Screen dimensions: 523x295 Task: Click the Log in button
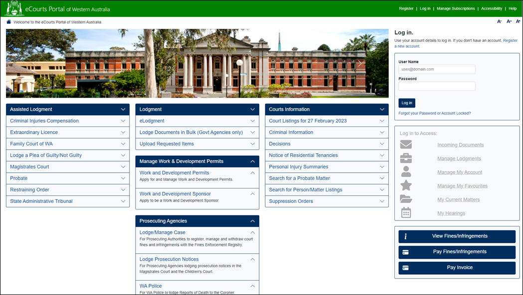(407, 103)
